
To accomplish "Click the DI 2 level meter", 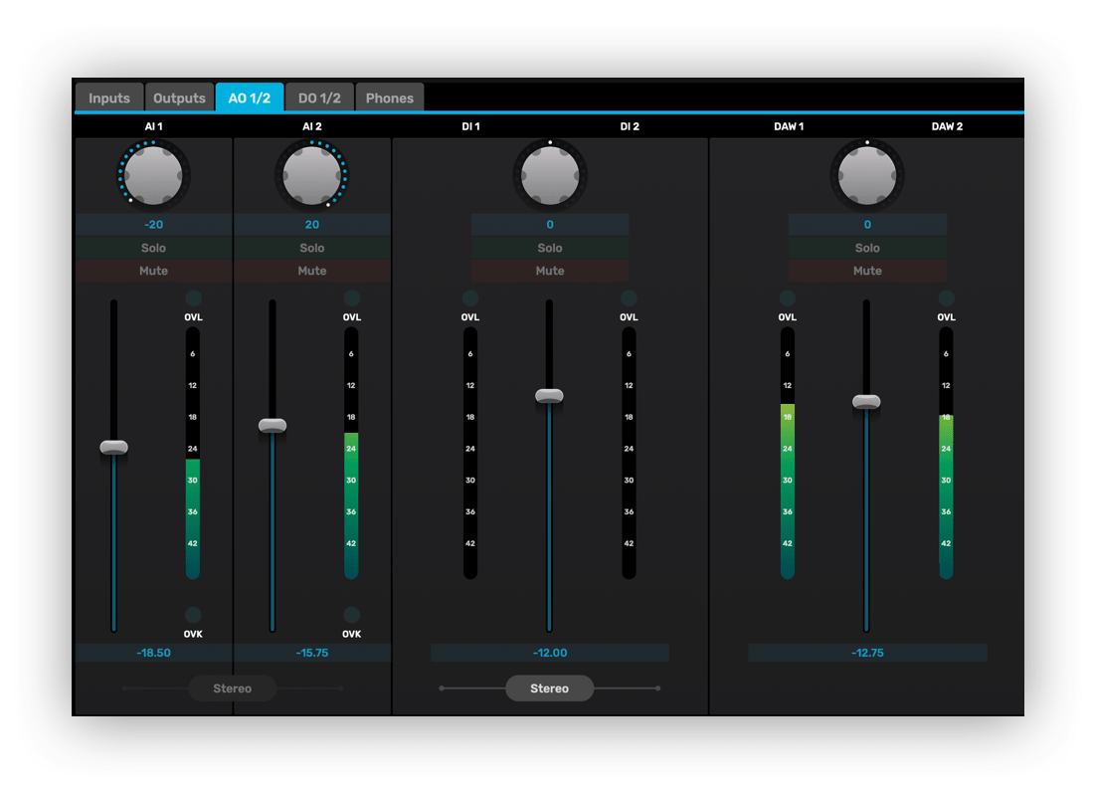I will click(629, 453).
